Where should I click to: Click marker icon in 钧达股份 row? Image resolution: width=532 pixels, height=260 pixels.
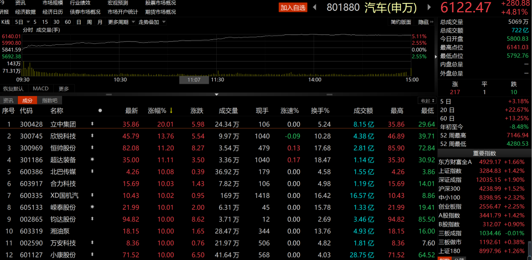(92, 219)
